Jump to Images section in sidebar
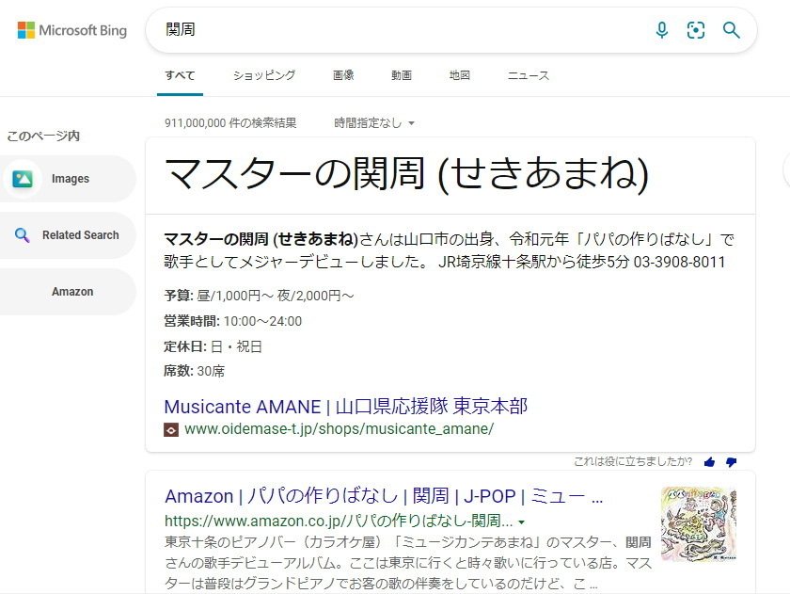 pos(68,179)
